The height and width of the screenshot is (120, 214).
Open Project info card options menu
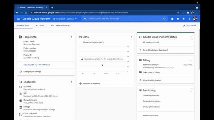[x=71, y=37]
